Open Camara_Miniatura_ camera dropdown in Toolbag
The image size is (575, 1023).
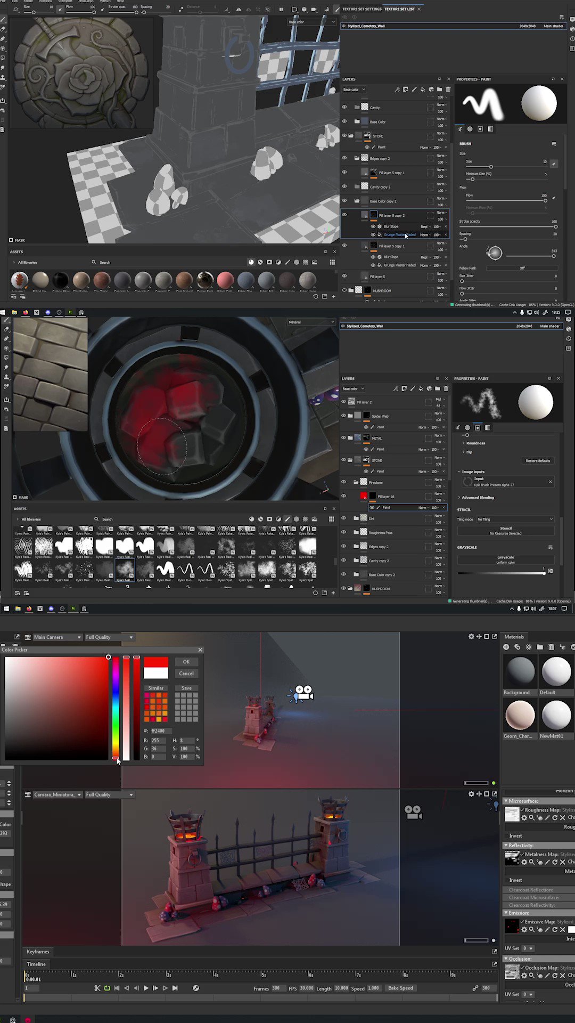pos(57,794)
